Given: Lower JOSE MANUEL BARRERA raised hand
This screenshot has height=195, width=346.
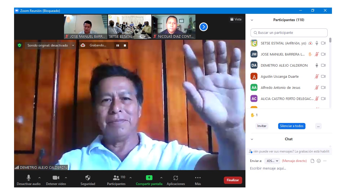Looking at the screenshot, I should pos(310,54).
